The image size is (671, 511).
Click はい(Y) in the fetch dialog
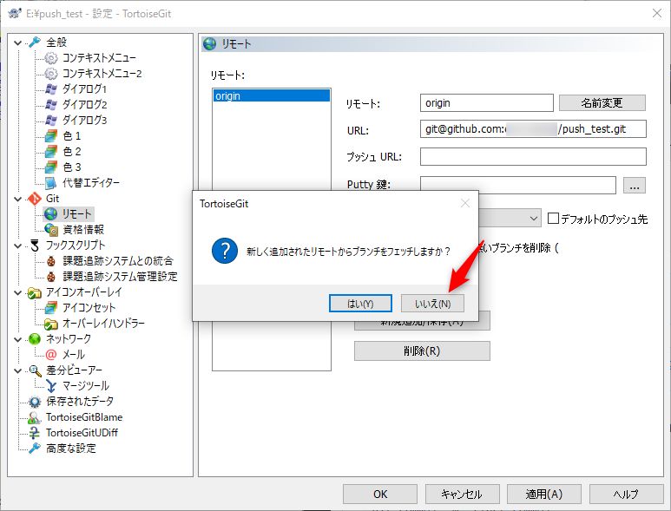360,304
